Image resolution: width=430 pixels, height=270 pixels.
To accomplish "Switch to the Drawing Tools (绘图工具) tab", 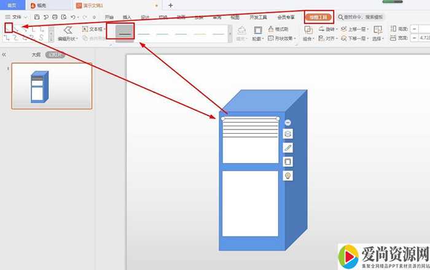I will coord(319,17).
